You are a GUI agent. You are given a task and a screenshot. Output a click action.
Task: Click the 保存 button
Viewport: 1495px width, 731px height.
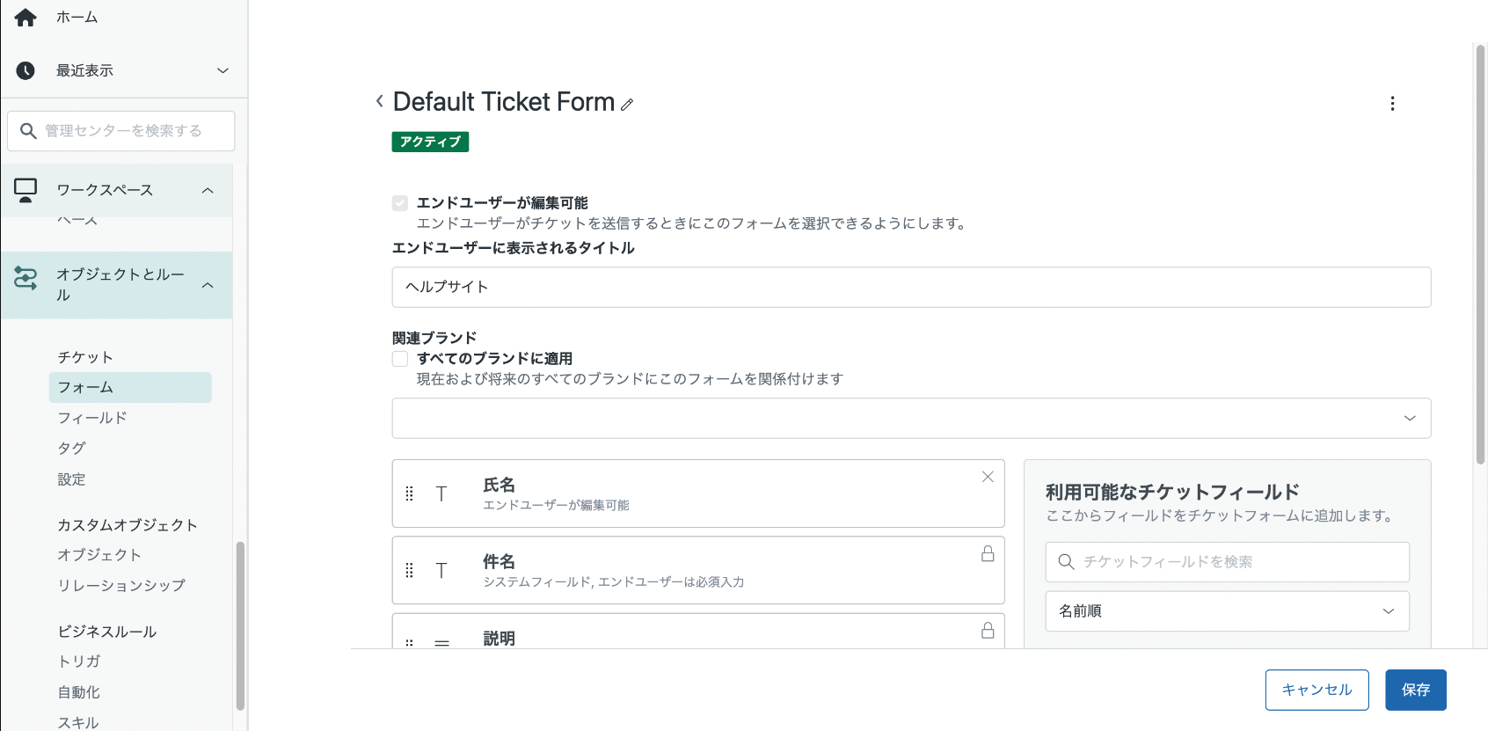tap(1415, 691)
